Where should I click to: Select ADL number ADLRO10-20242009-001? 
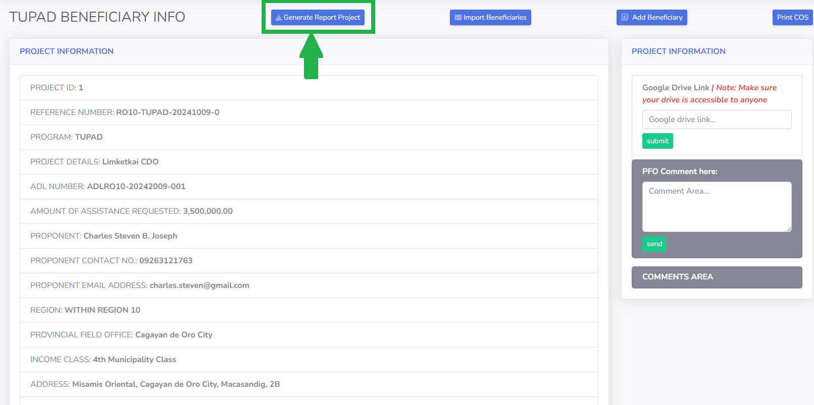pos(136,187)
